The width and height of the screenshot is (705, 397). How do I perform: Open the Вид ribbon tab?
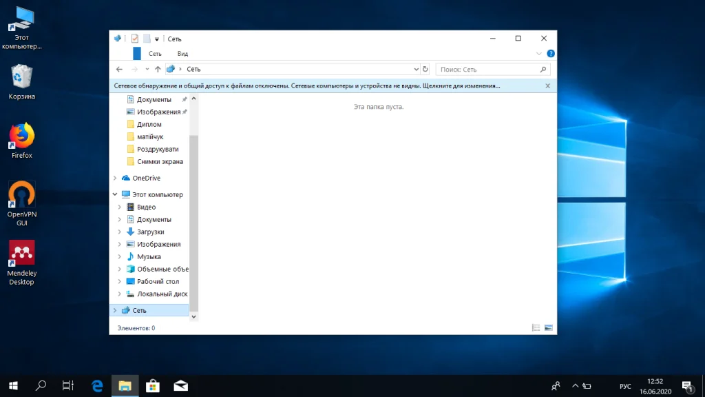[x=182, y=54]
